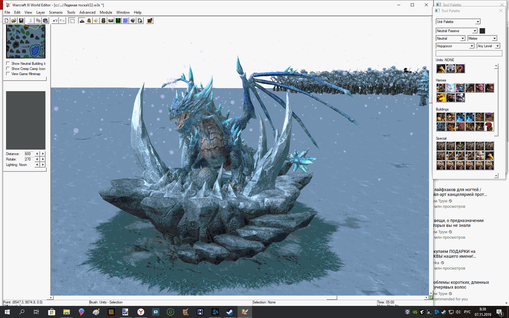Viewport: 509px width, 318px height.
Task: Expand the Unit Palette dropdown
Action: [x=478, y=22]
